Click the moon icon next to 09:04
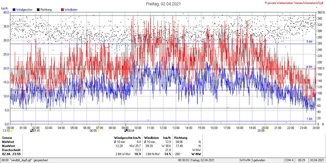 [126, 131]
